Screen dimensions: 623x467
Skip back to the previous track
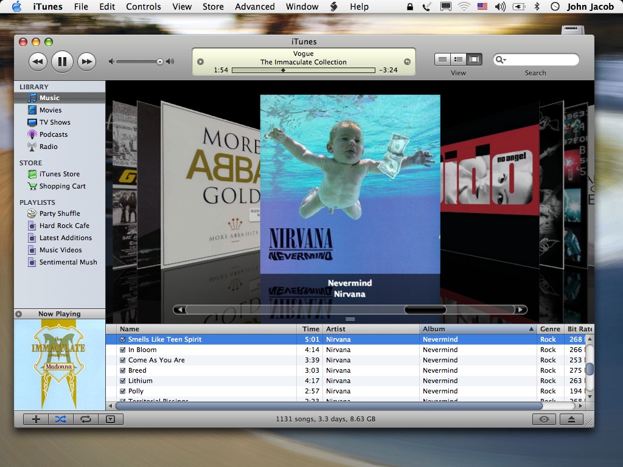[38, 61]
